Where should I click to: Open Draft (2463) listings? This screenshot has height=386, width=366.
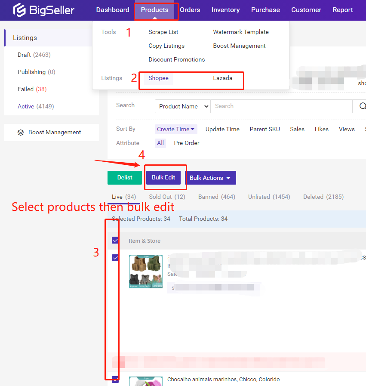34,55
